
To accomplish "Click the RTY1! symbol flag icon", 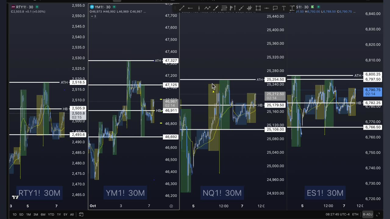I will [x=13, y=7].
